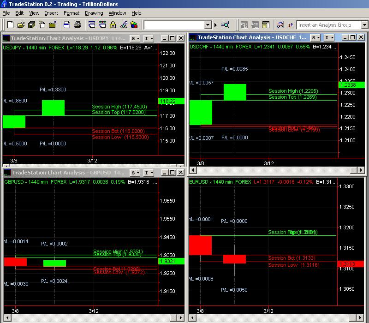The width and height of the screenshot is (369, 323).
Task: Click the colored cubes toolbar icon
Action: (x=134, y=25)
